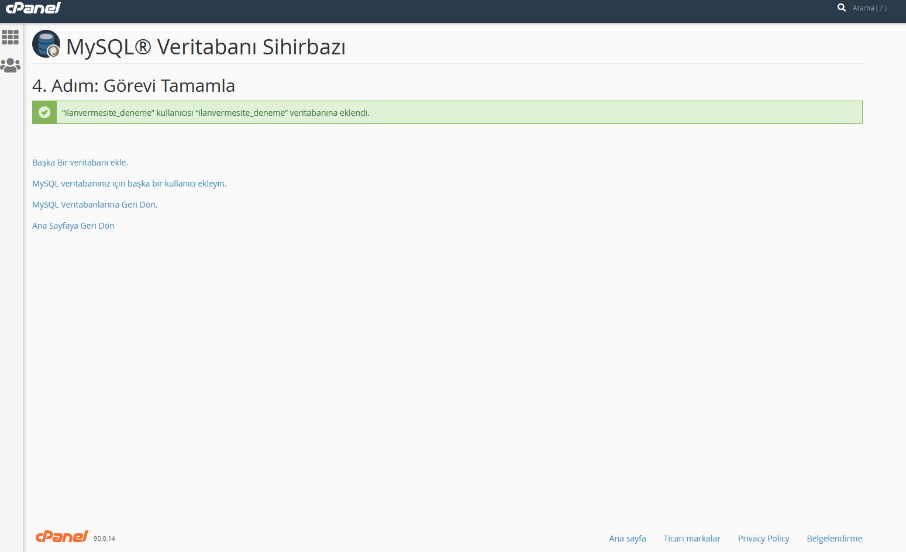This screenshot has height=552, width=906.
Task: Select 'Ana Sayfaya Geri Dön' link
Action: coord(73,226)
